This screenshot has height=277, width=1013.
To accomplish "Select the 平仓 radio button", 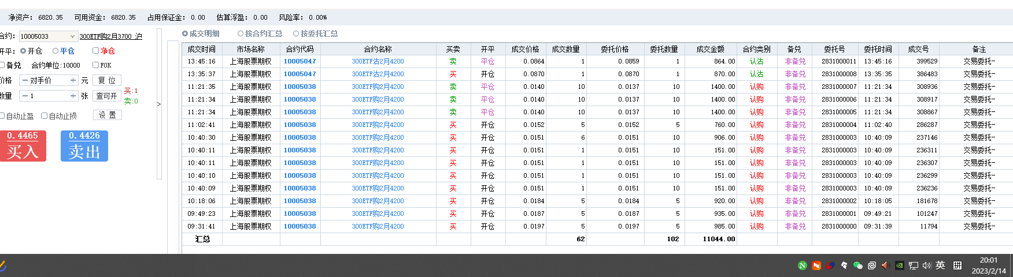I will (56, 51).
